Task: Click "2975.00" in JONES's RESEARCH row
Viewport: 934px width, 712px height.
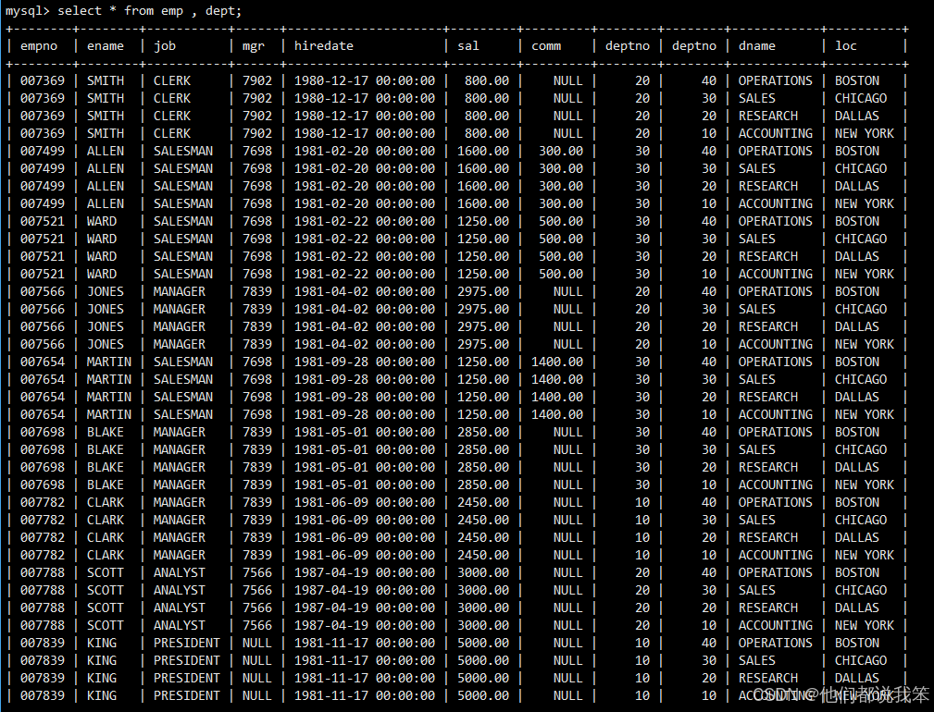Action: coord(483,326)
